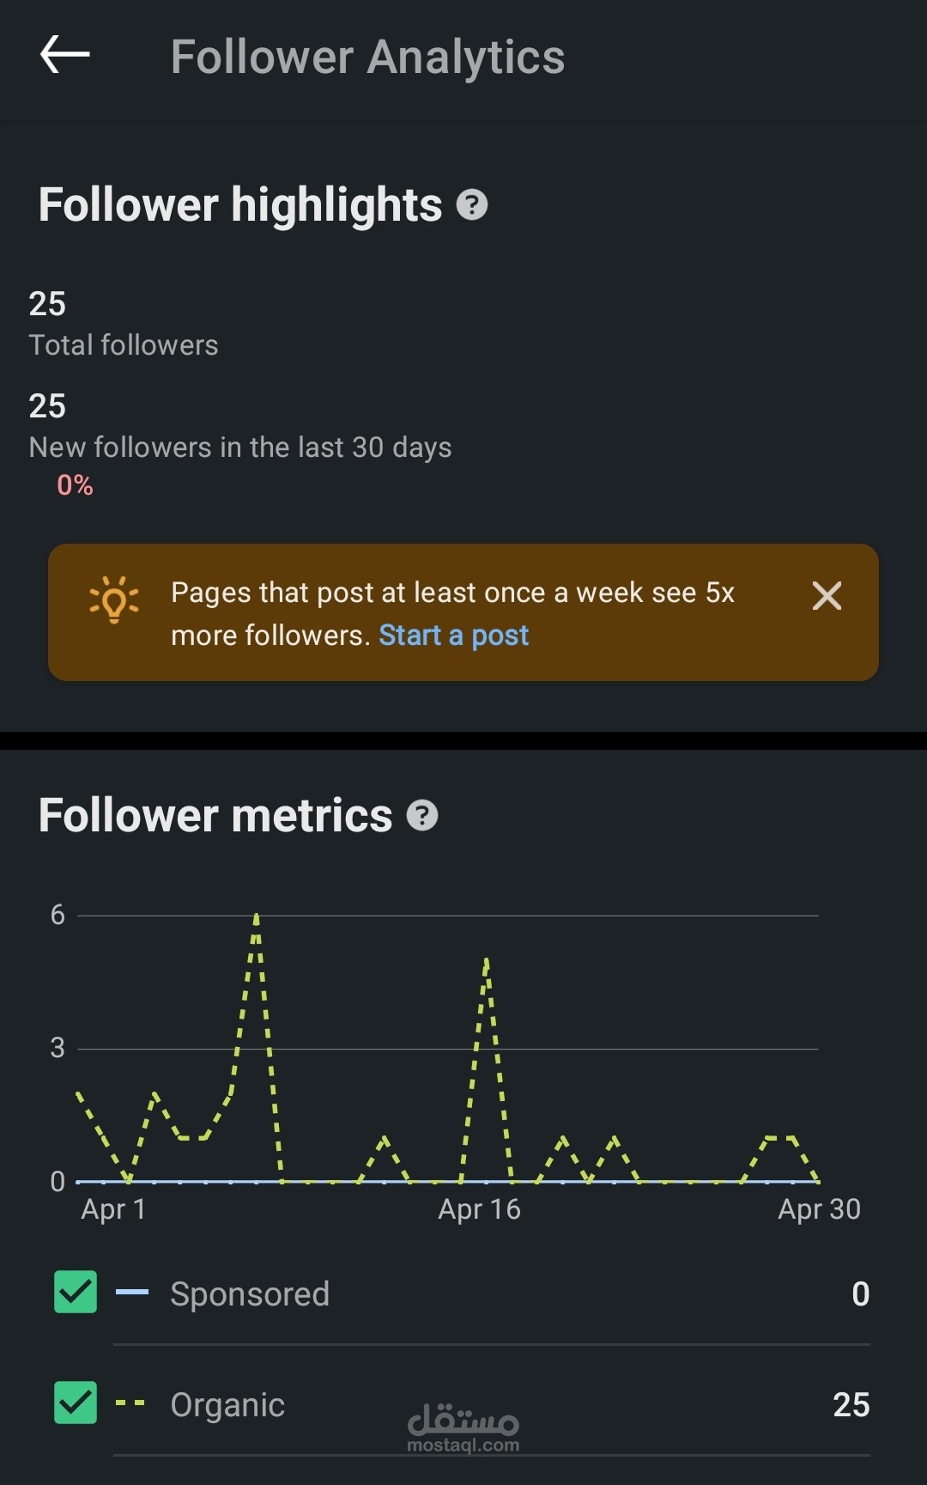Tap the lightbulb tip icon
This screenshot has width=927, height=1485.
tap(114, 599)
